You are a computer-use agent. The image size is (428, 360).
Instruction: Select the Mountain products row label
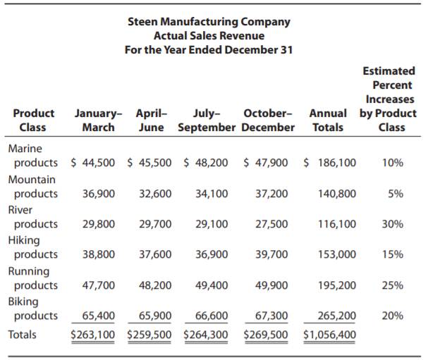coord(33,187)
